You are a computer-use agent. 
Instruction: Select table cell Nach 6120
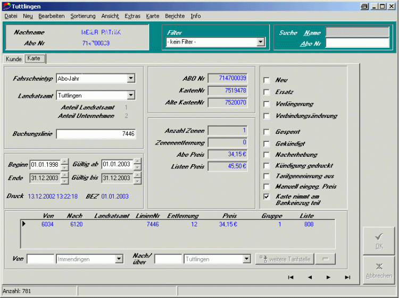[x=77, y=224]
